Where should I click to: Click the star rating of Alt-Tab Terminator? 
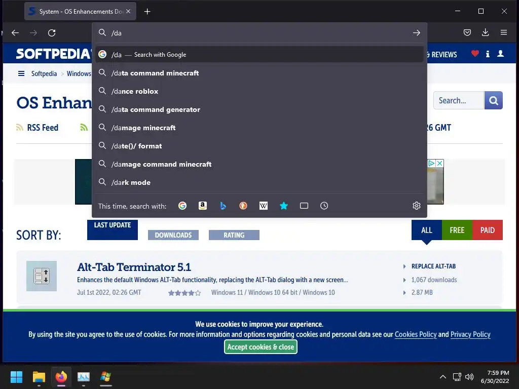coord(184,293)
